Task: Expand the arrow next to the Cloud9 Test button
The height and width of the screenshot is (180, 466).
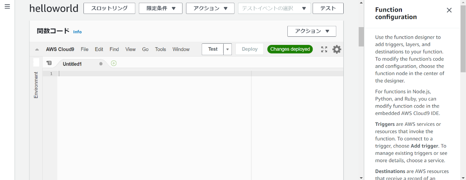Action: [228, 49]
